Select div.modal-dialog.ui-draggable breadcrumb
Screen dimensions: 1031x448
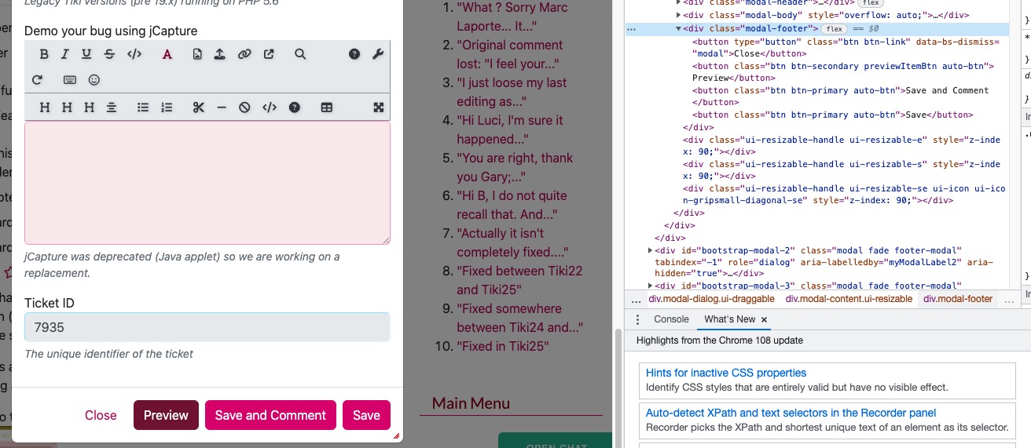711,299
